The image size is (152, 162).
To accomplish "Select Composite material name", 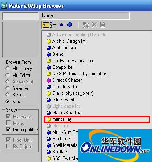I will click(x=63, y=67).
